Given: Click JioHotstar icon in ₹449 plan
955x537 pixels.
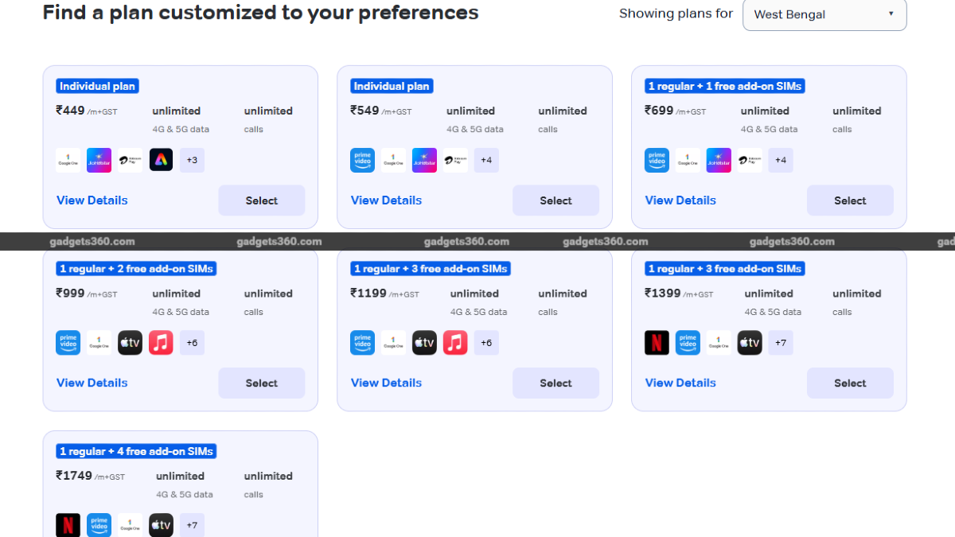Looking at the screenshot, I should [99, 160].
